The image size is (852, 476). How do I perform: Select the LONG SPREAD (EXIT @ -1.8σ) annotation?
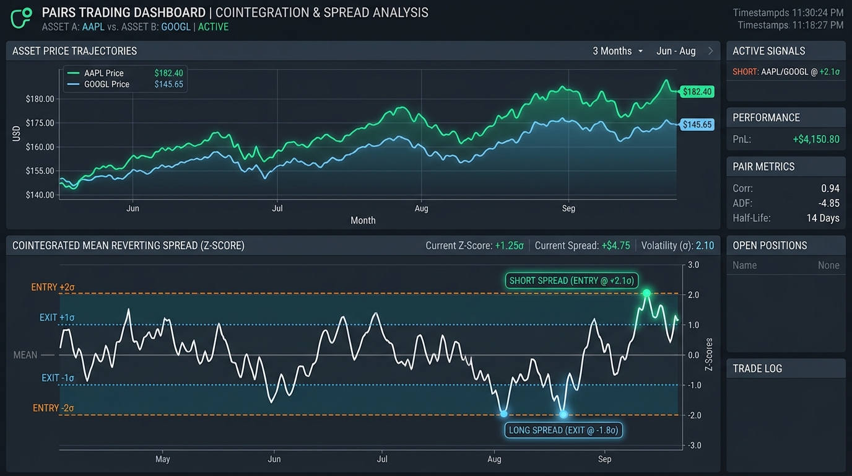[563, 430]
